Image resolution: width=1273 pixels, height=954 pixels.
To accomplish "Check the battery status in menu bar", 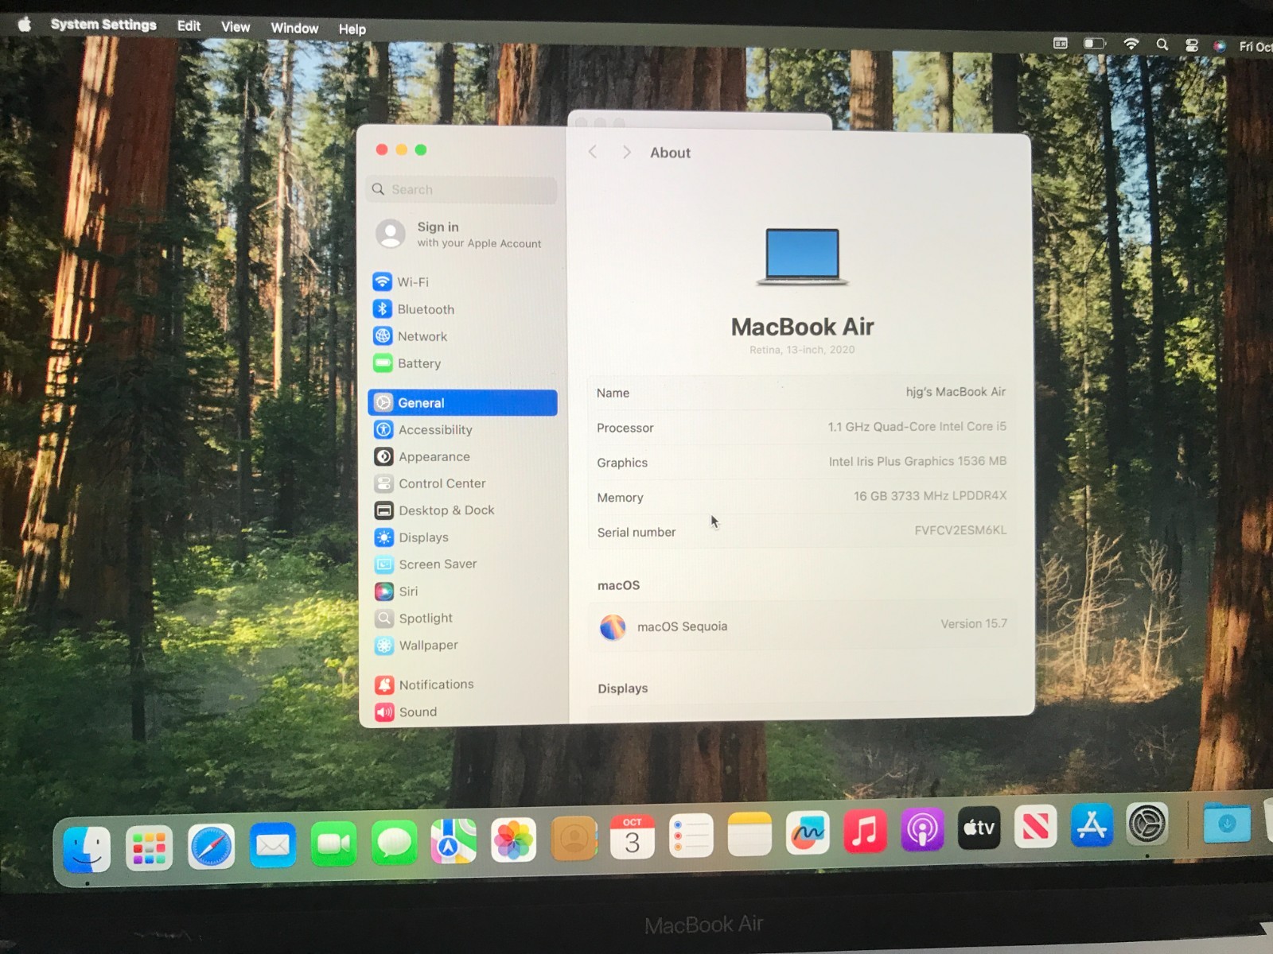I will (x=1095, y=44).
